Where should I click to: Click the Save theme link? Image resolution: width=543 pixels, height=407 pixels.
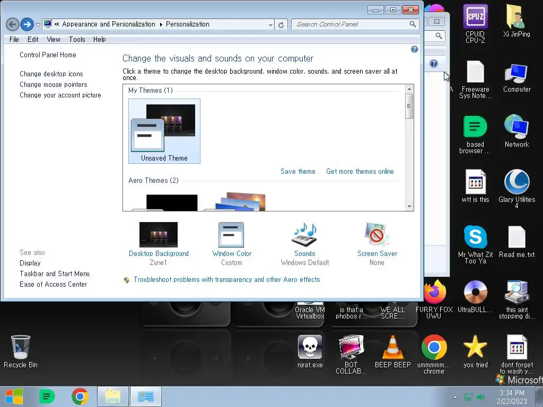(298, 171)
